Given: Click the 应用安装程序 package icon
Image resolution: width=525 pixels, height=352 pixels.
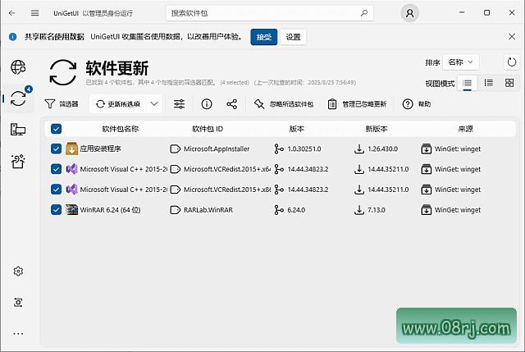Looking at the screenshot, I should point(71,149).
